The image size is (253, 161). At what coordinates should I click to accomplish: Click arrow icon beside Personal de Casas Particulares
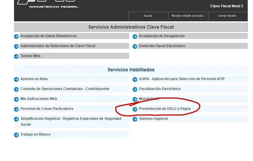16,109
